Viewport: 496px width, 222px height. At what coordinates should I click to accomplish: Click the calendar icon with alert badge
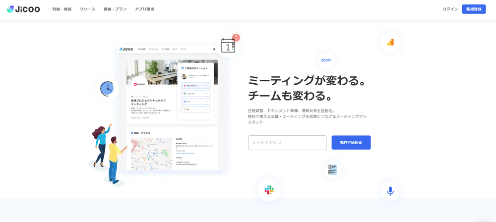[229, 46]
